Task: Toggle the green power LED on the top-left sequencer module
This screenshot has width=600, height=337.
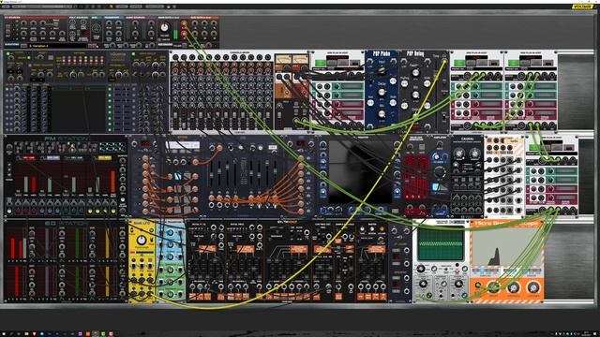Action: tap(7, 54)
